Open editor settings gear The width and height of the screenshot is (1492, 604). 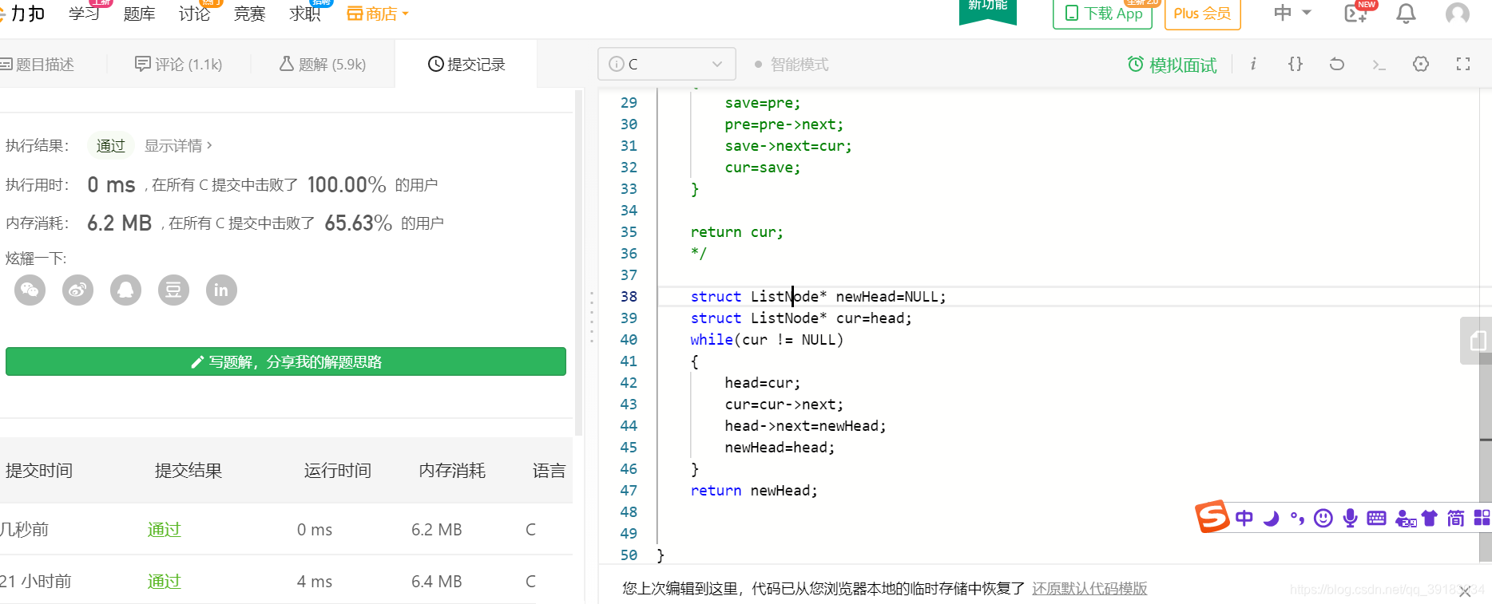pos(1421,64)
